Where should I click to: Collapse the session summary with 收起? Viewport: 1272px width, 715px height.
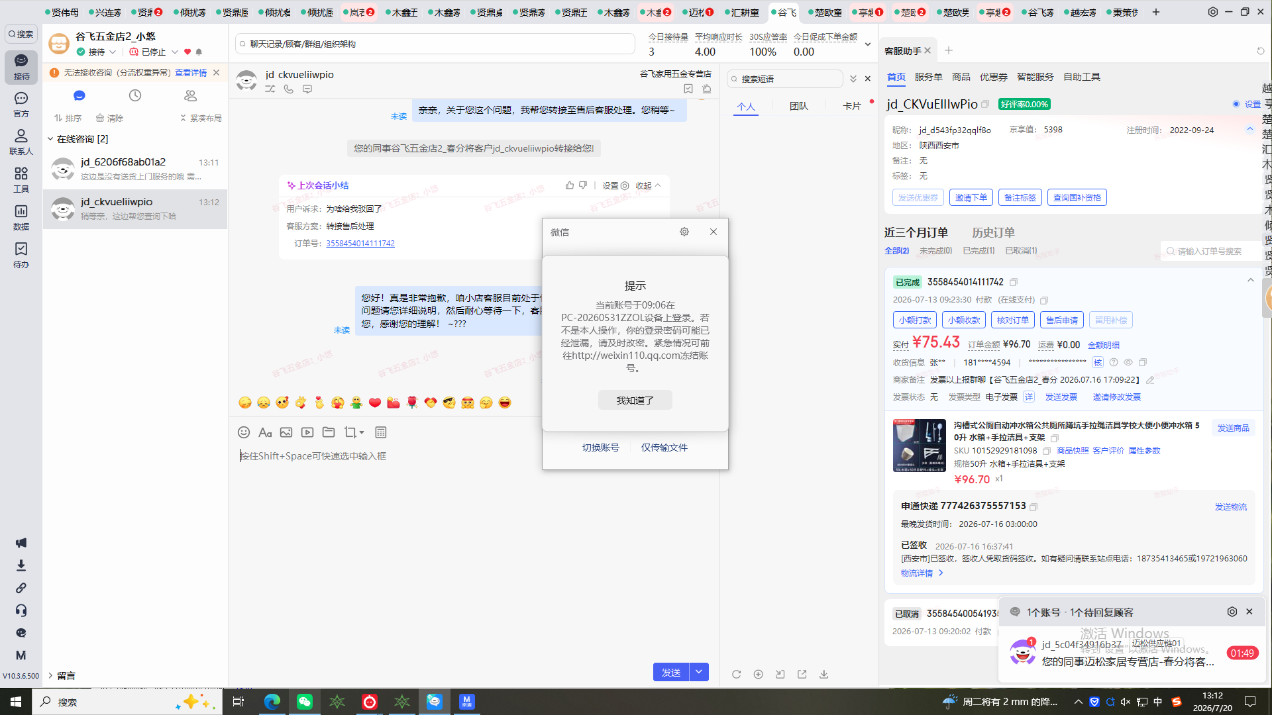tap(648, 185)
